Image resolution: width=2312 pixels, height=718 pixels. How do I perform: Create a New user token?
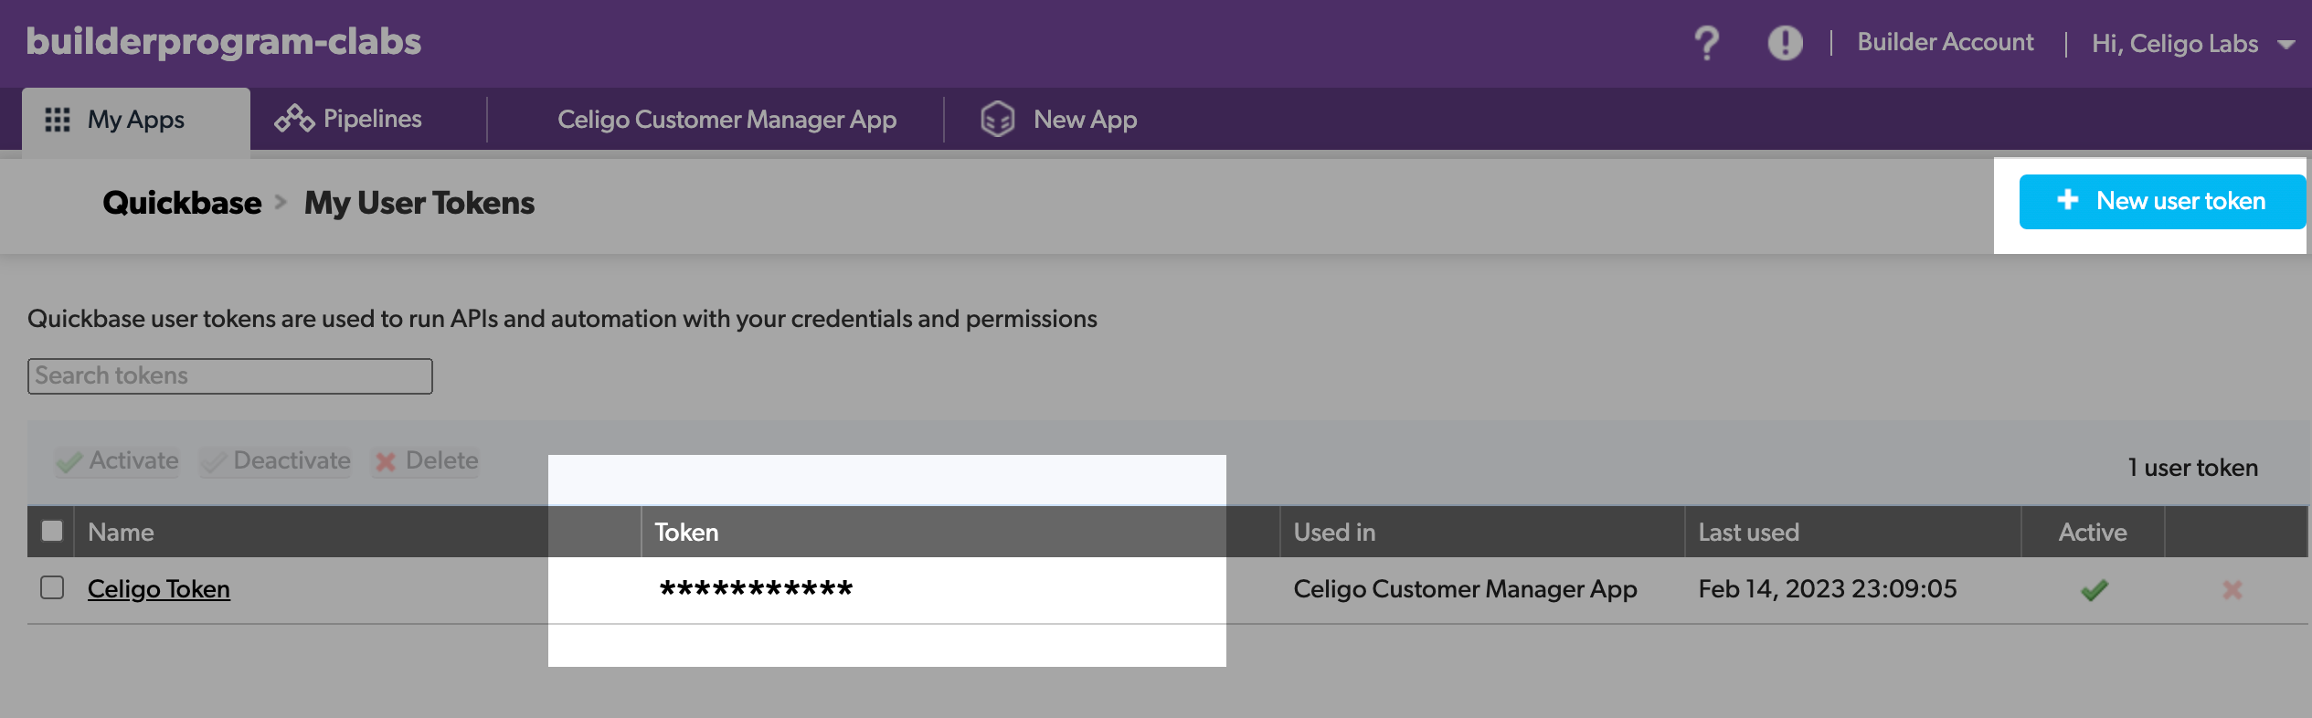click(x=2162, y=201)
